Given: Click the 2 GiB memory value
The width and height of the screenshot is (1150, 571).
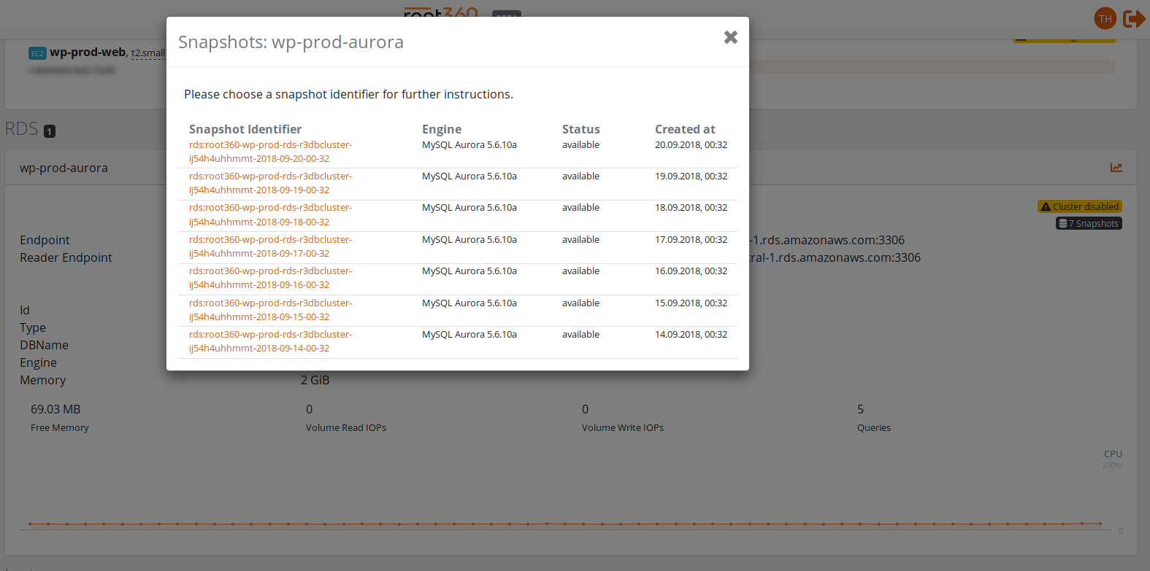Looking at the screenshot, I should [315, 380].
